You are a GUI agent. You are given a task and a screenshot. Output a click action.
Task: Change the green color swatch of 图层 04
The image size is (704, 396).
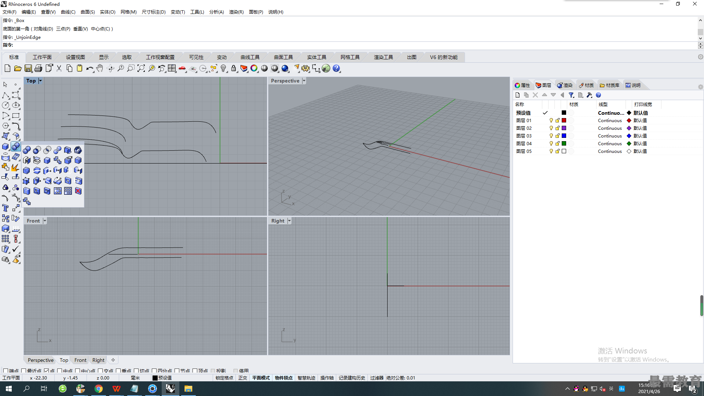(564, 144)
